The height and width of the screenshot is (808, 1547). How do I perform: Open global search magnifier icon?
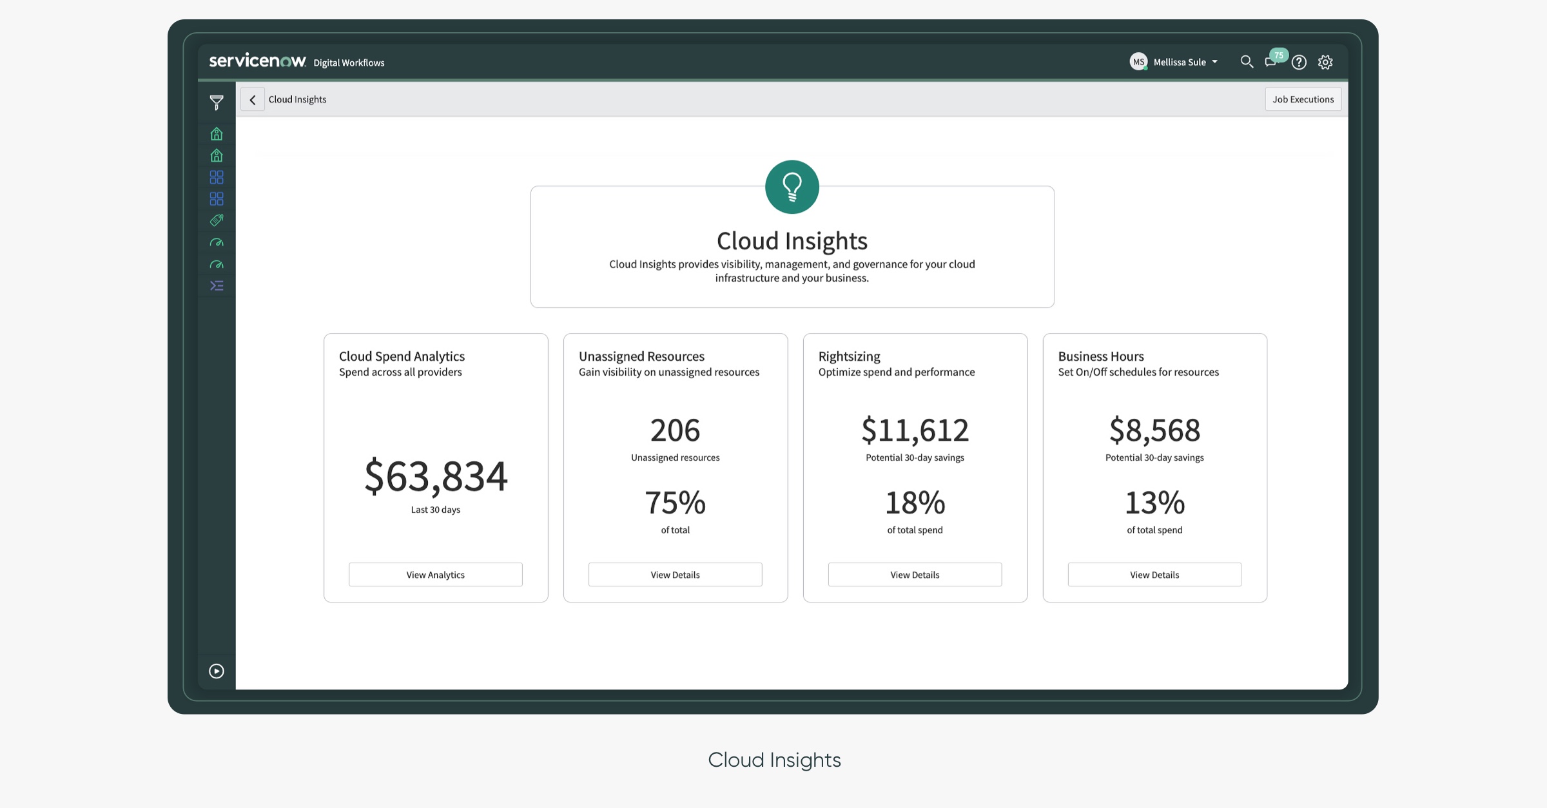coord(1247,62)
